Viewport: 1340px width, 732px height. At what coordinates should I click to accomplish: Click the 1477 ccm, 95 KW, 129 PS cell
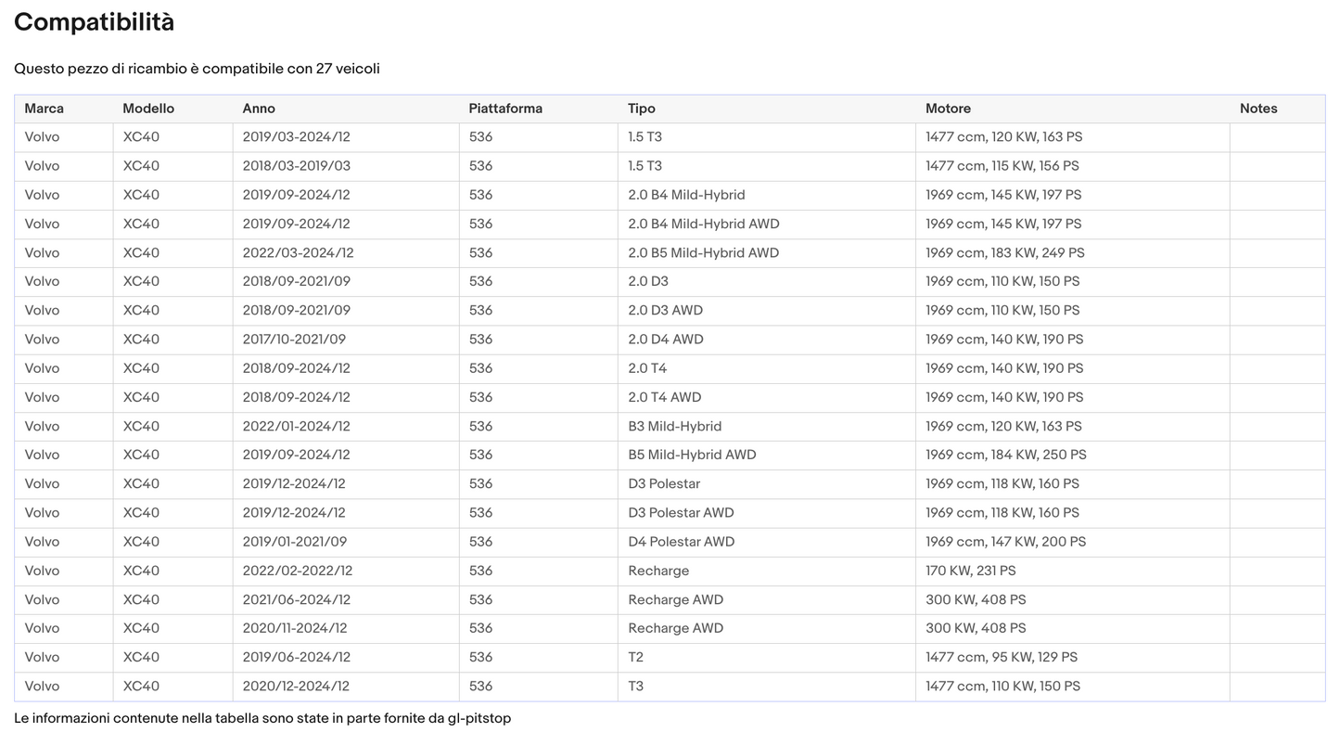coord(1073,657)
